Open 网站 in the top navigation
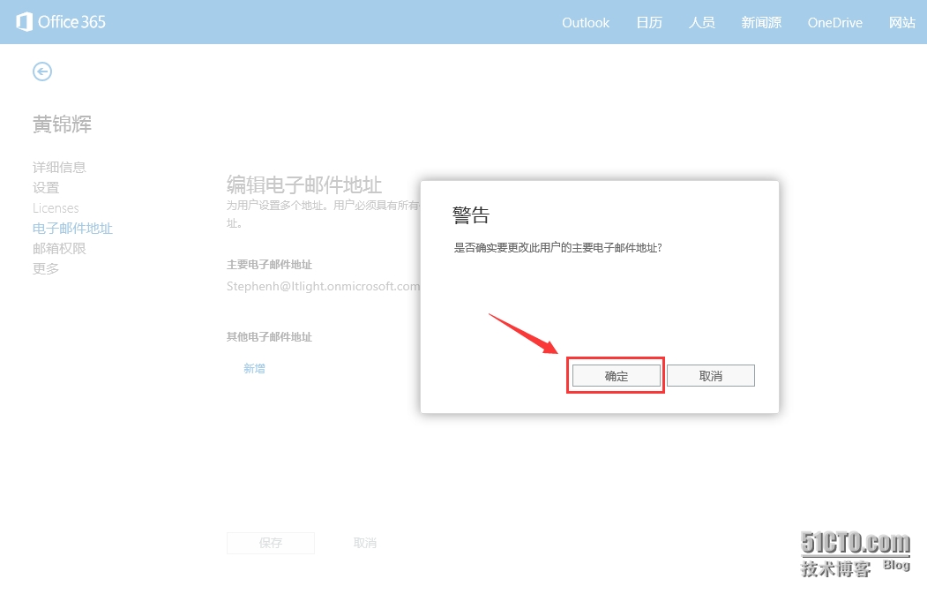Screen dimensions: 927x594 coord(902,23)
